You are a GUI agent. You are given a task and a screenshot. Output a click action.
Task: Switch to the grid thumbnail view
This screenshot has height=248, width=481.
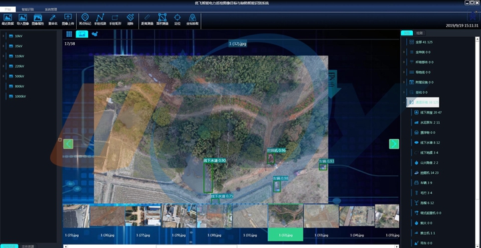69,34
